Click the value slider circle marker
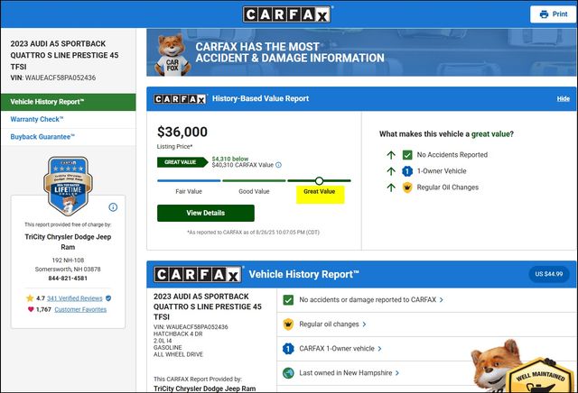 (x=319, y=180)
